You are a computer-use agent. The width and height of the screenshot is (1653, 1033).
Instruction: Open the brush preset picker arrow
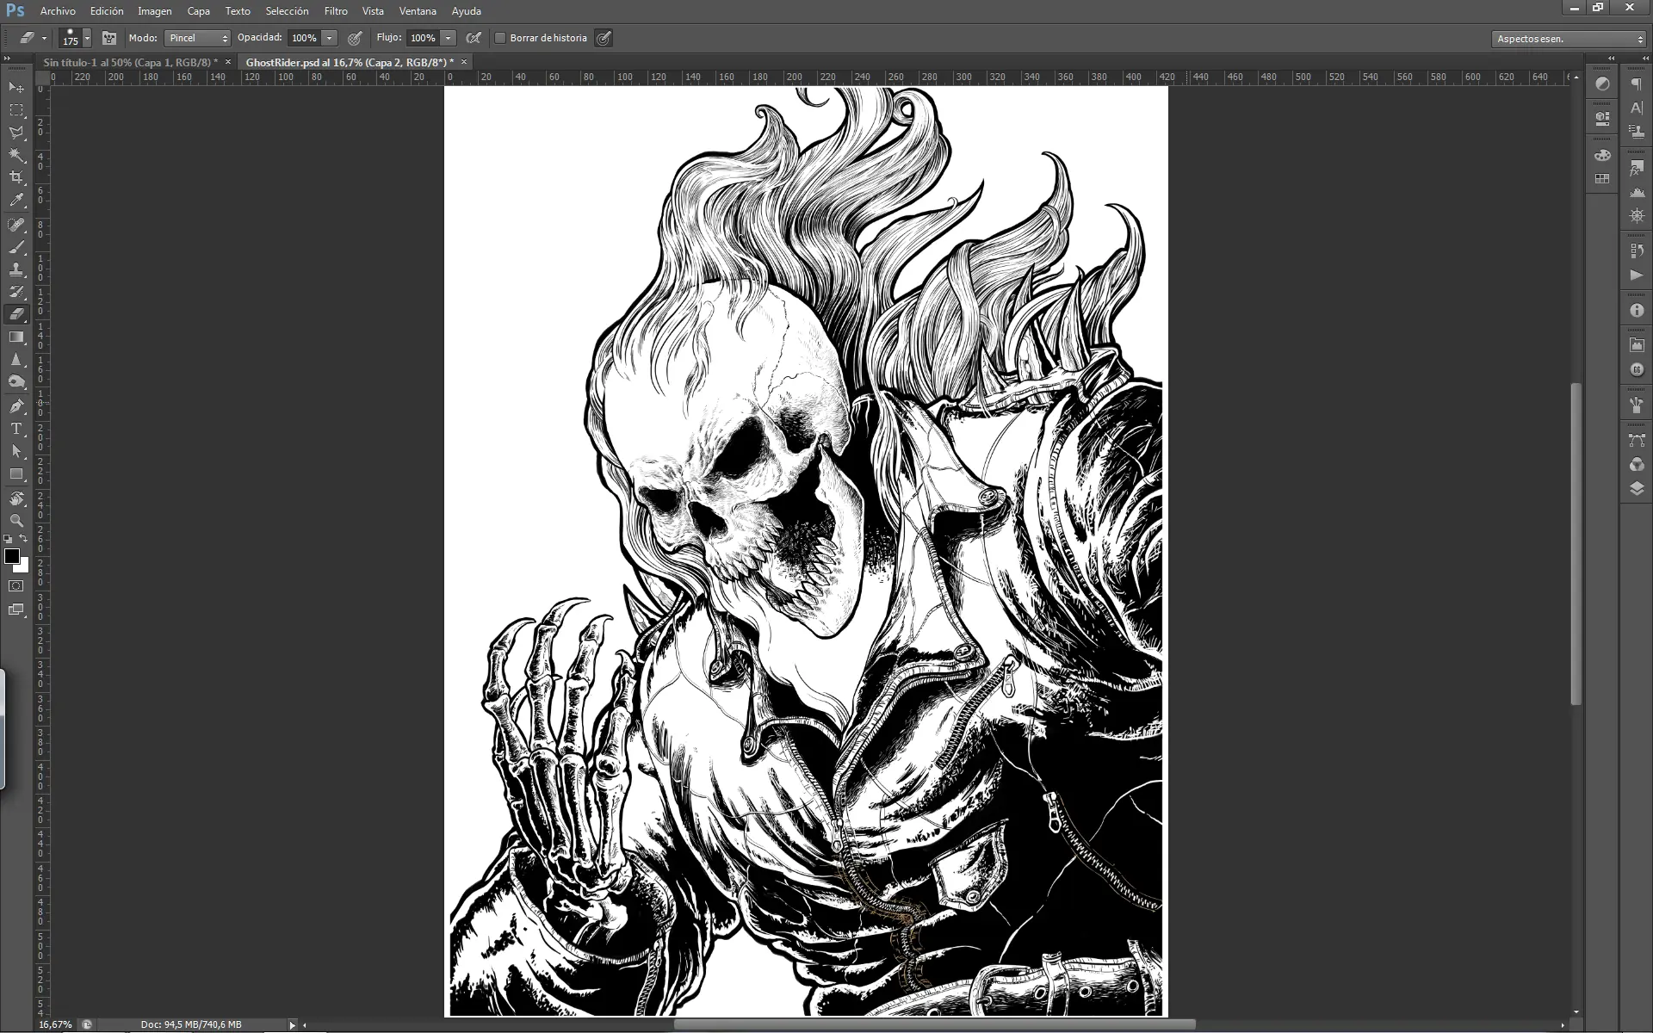click(x=87, y=38)
